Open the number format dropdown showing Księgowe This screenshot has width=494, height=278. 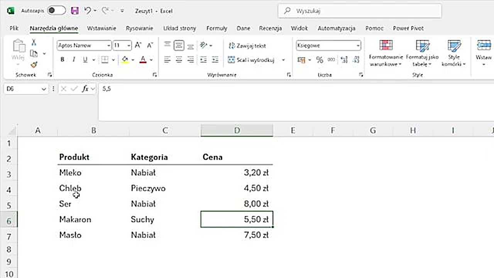tap(358, 46)
